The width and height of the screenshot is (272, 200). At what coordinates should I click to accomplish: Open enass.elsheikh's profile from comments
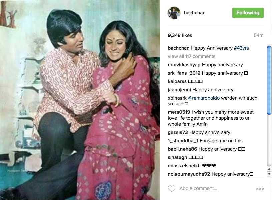point(184,166)
